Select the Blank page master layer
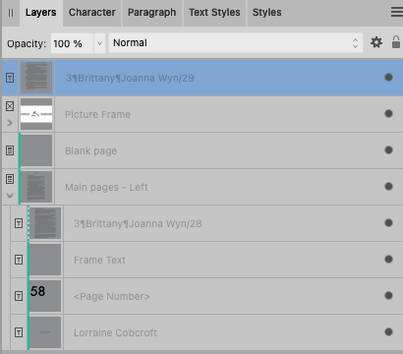 (202, 150)
